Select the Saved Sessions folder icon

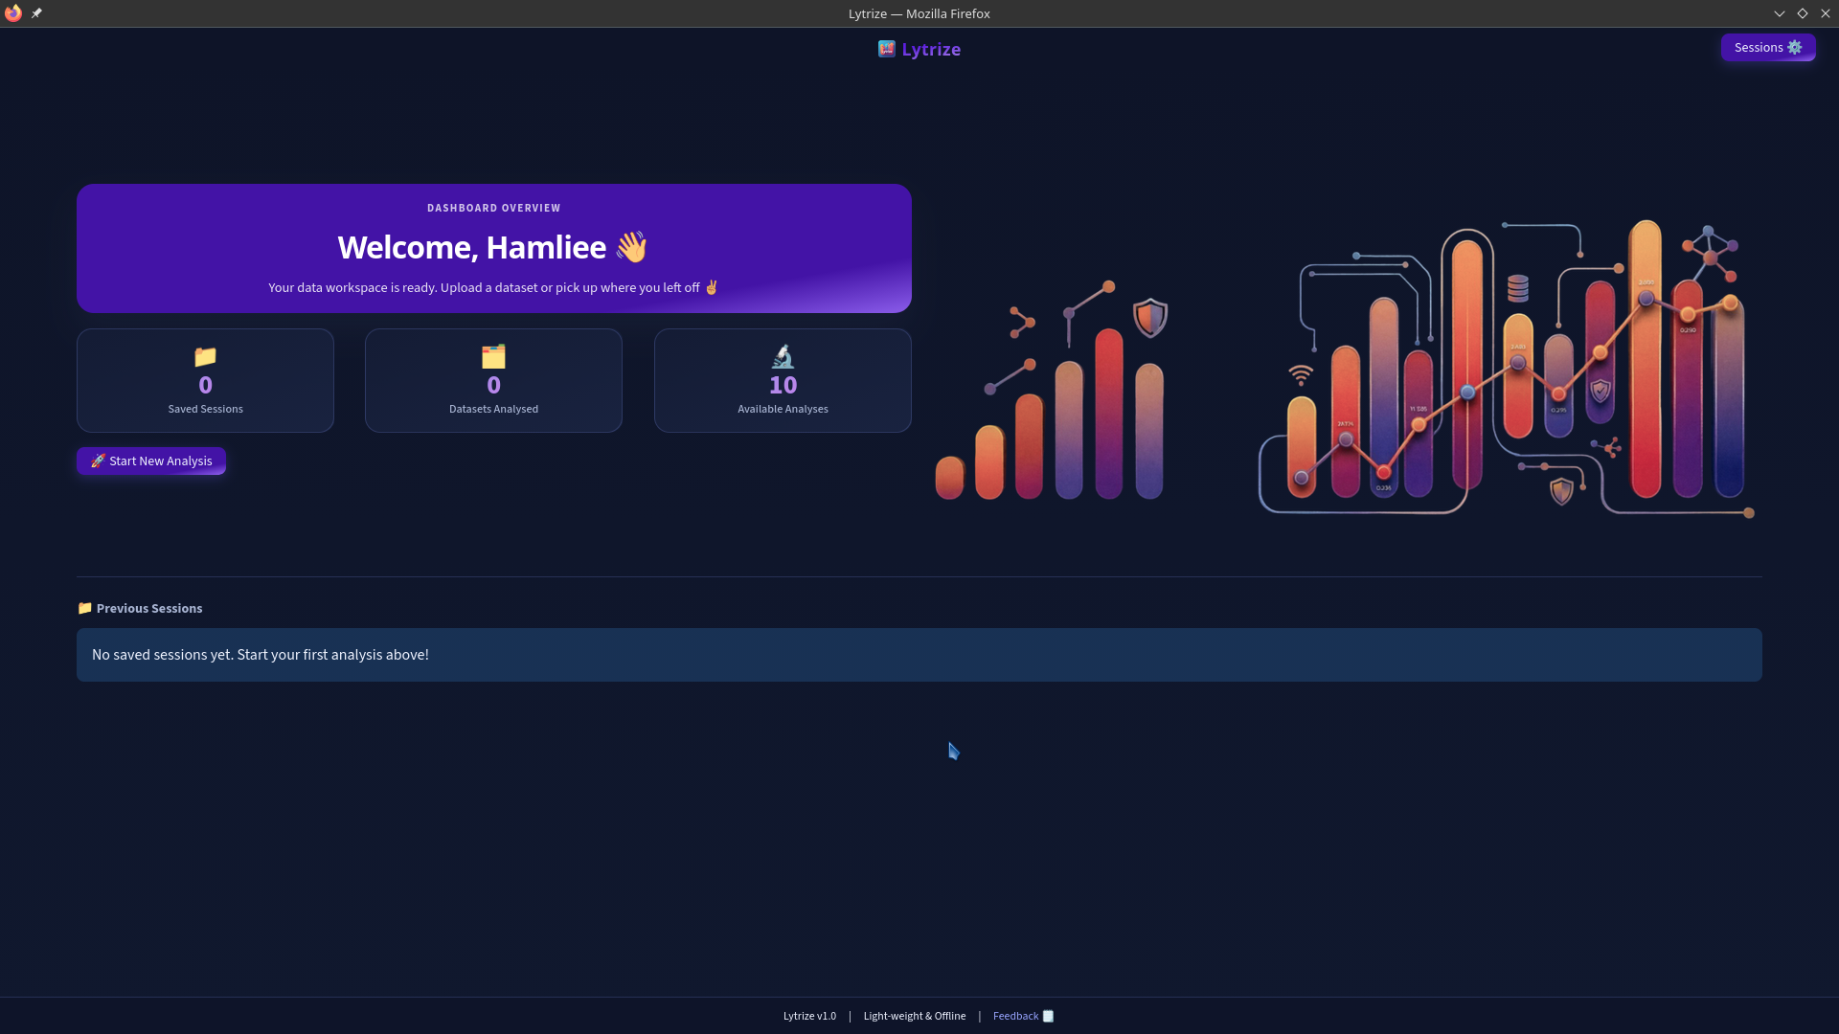pos(205,357)
